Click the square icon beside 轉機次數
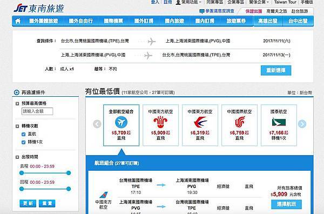The image size is (324, 214). [17, 126]
